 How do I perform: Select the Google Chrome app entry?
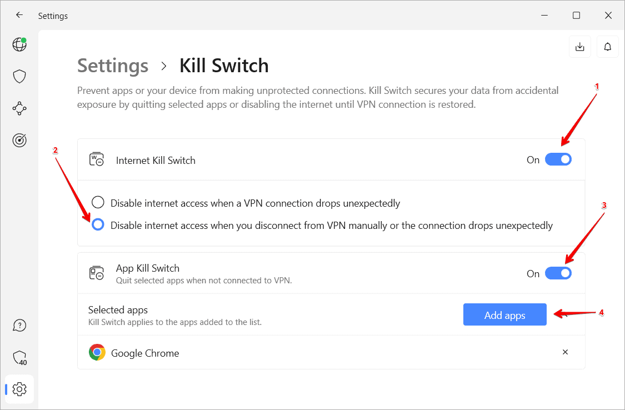(145, 353)
